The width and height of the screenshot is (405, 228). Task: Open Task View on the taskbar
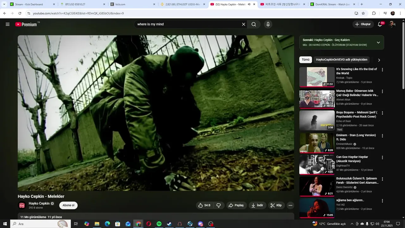tap(76, 224)
